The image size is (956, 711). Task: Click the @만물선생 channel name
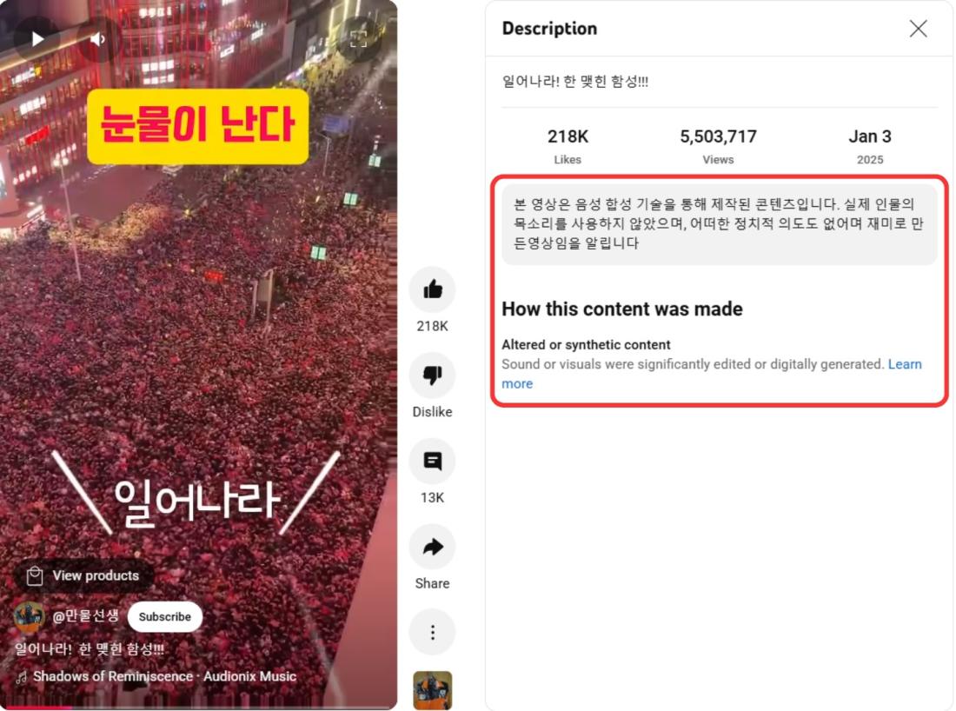tap(85, 616)
